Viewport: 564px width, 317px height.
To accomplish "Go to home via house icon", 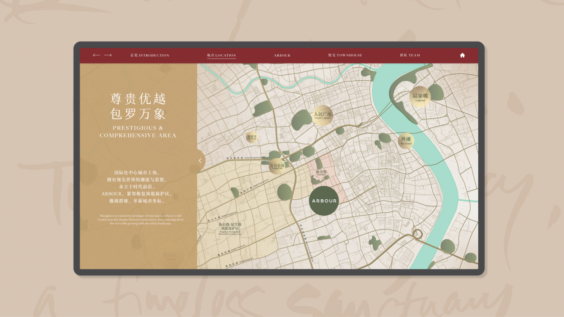I will [462, 55].
